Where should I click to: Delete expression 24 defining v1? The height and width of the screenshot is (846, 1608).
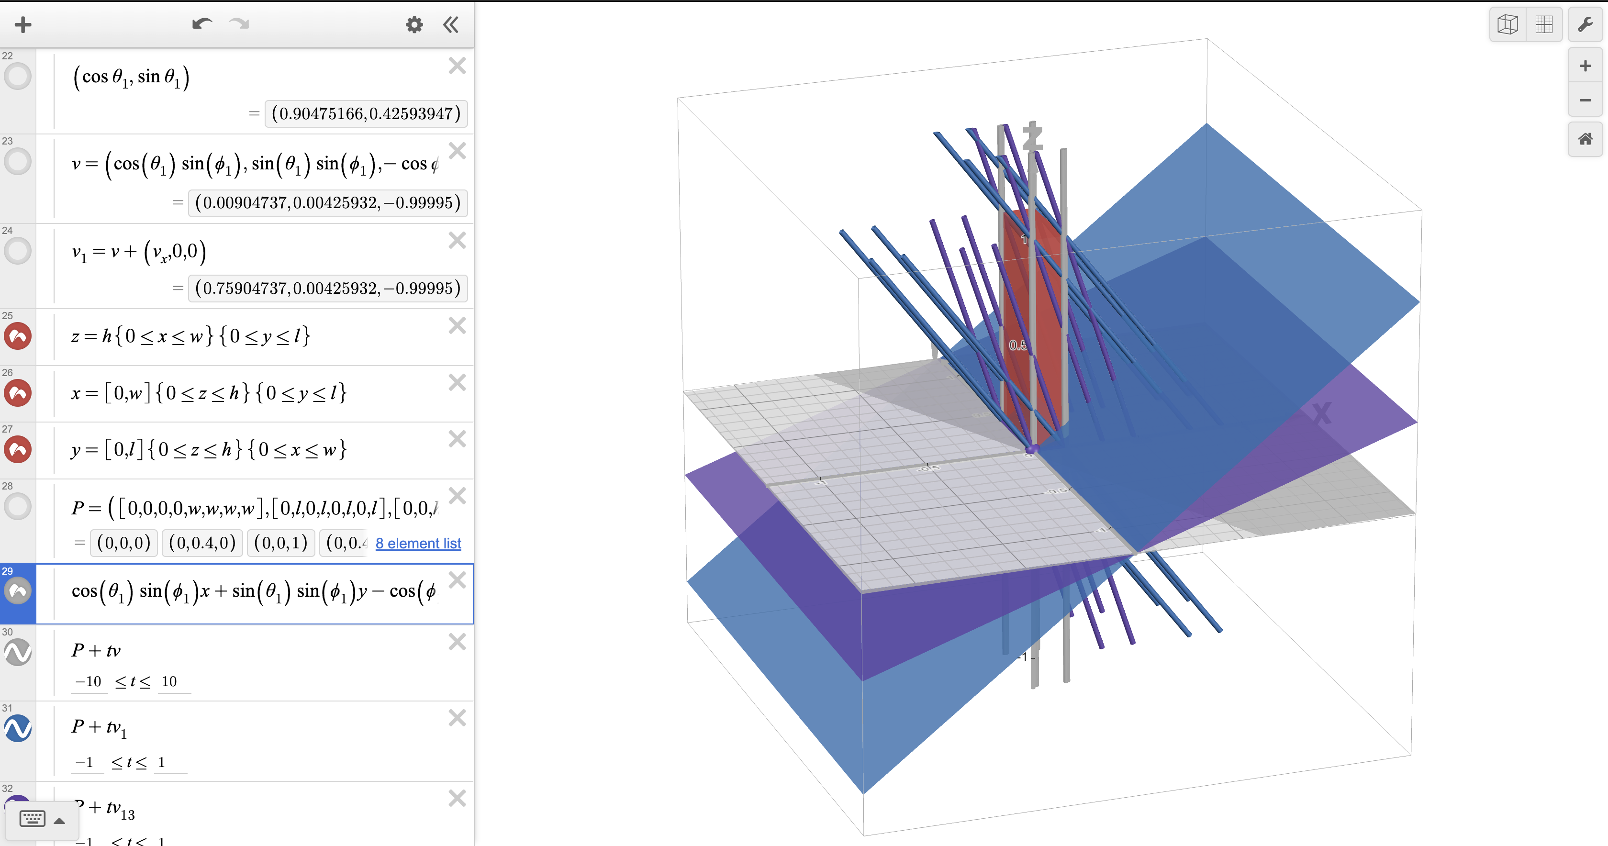pos(457,240)
